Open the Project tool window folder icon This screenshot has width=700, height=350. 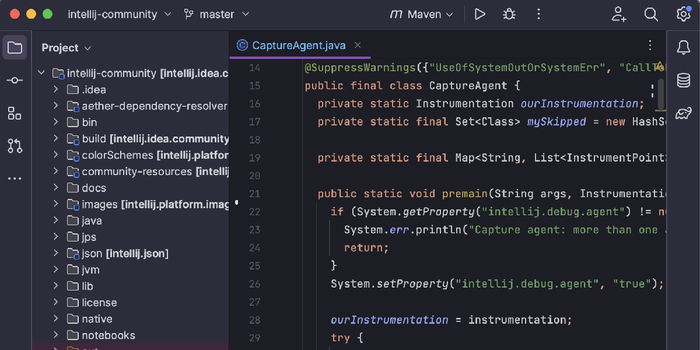coord(15,47)
